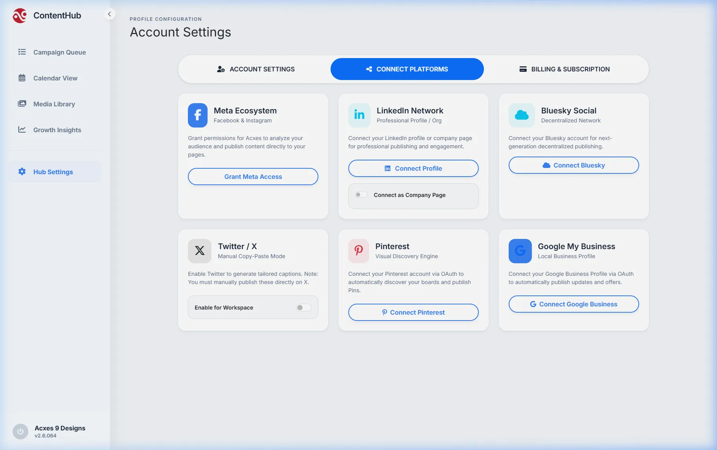The height and width of the screenshot is (450, 717).
Task: Open the Billing & Subscription tab
Action: coord(564,69)
